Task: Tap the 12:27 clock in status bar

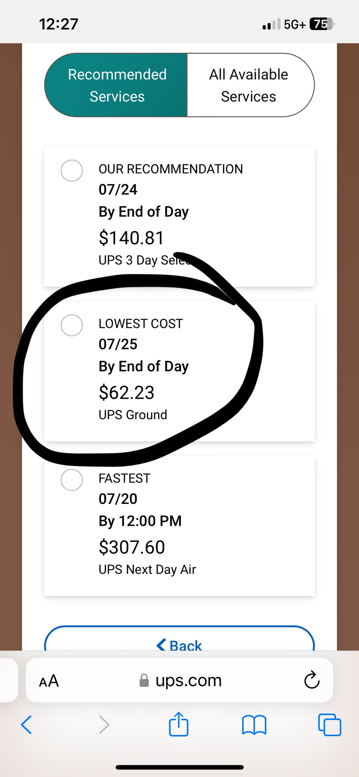Action: pyautogui.click(x=58, y=24)
